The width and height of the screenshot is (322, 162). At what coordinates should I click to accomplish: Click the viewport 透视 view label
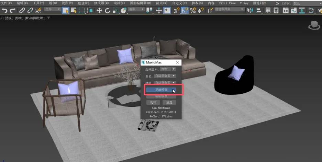point(9,18)
